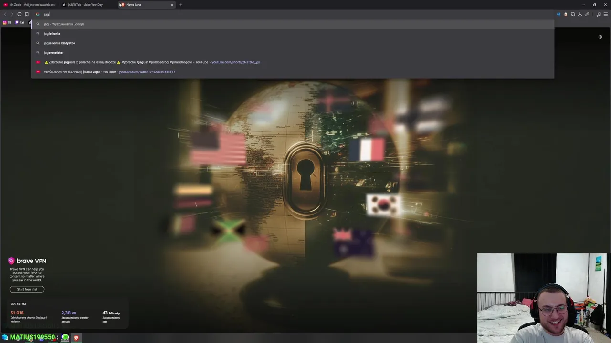Viewport: 611px width, 343px height.
Task: Click the Google icon in address bar
Action: click(x=38, y=14)
